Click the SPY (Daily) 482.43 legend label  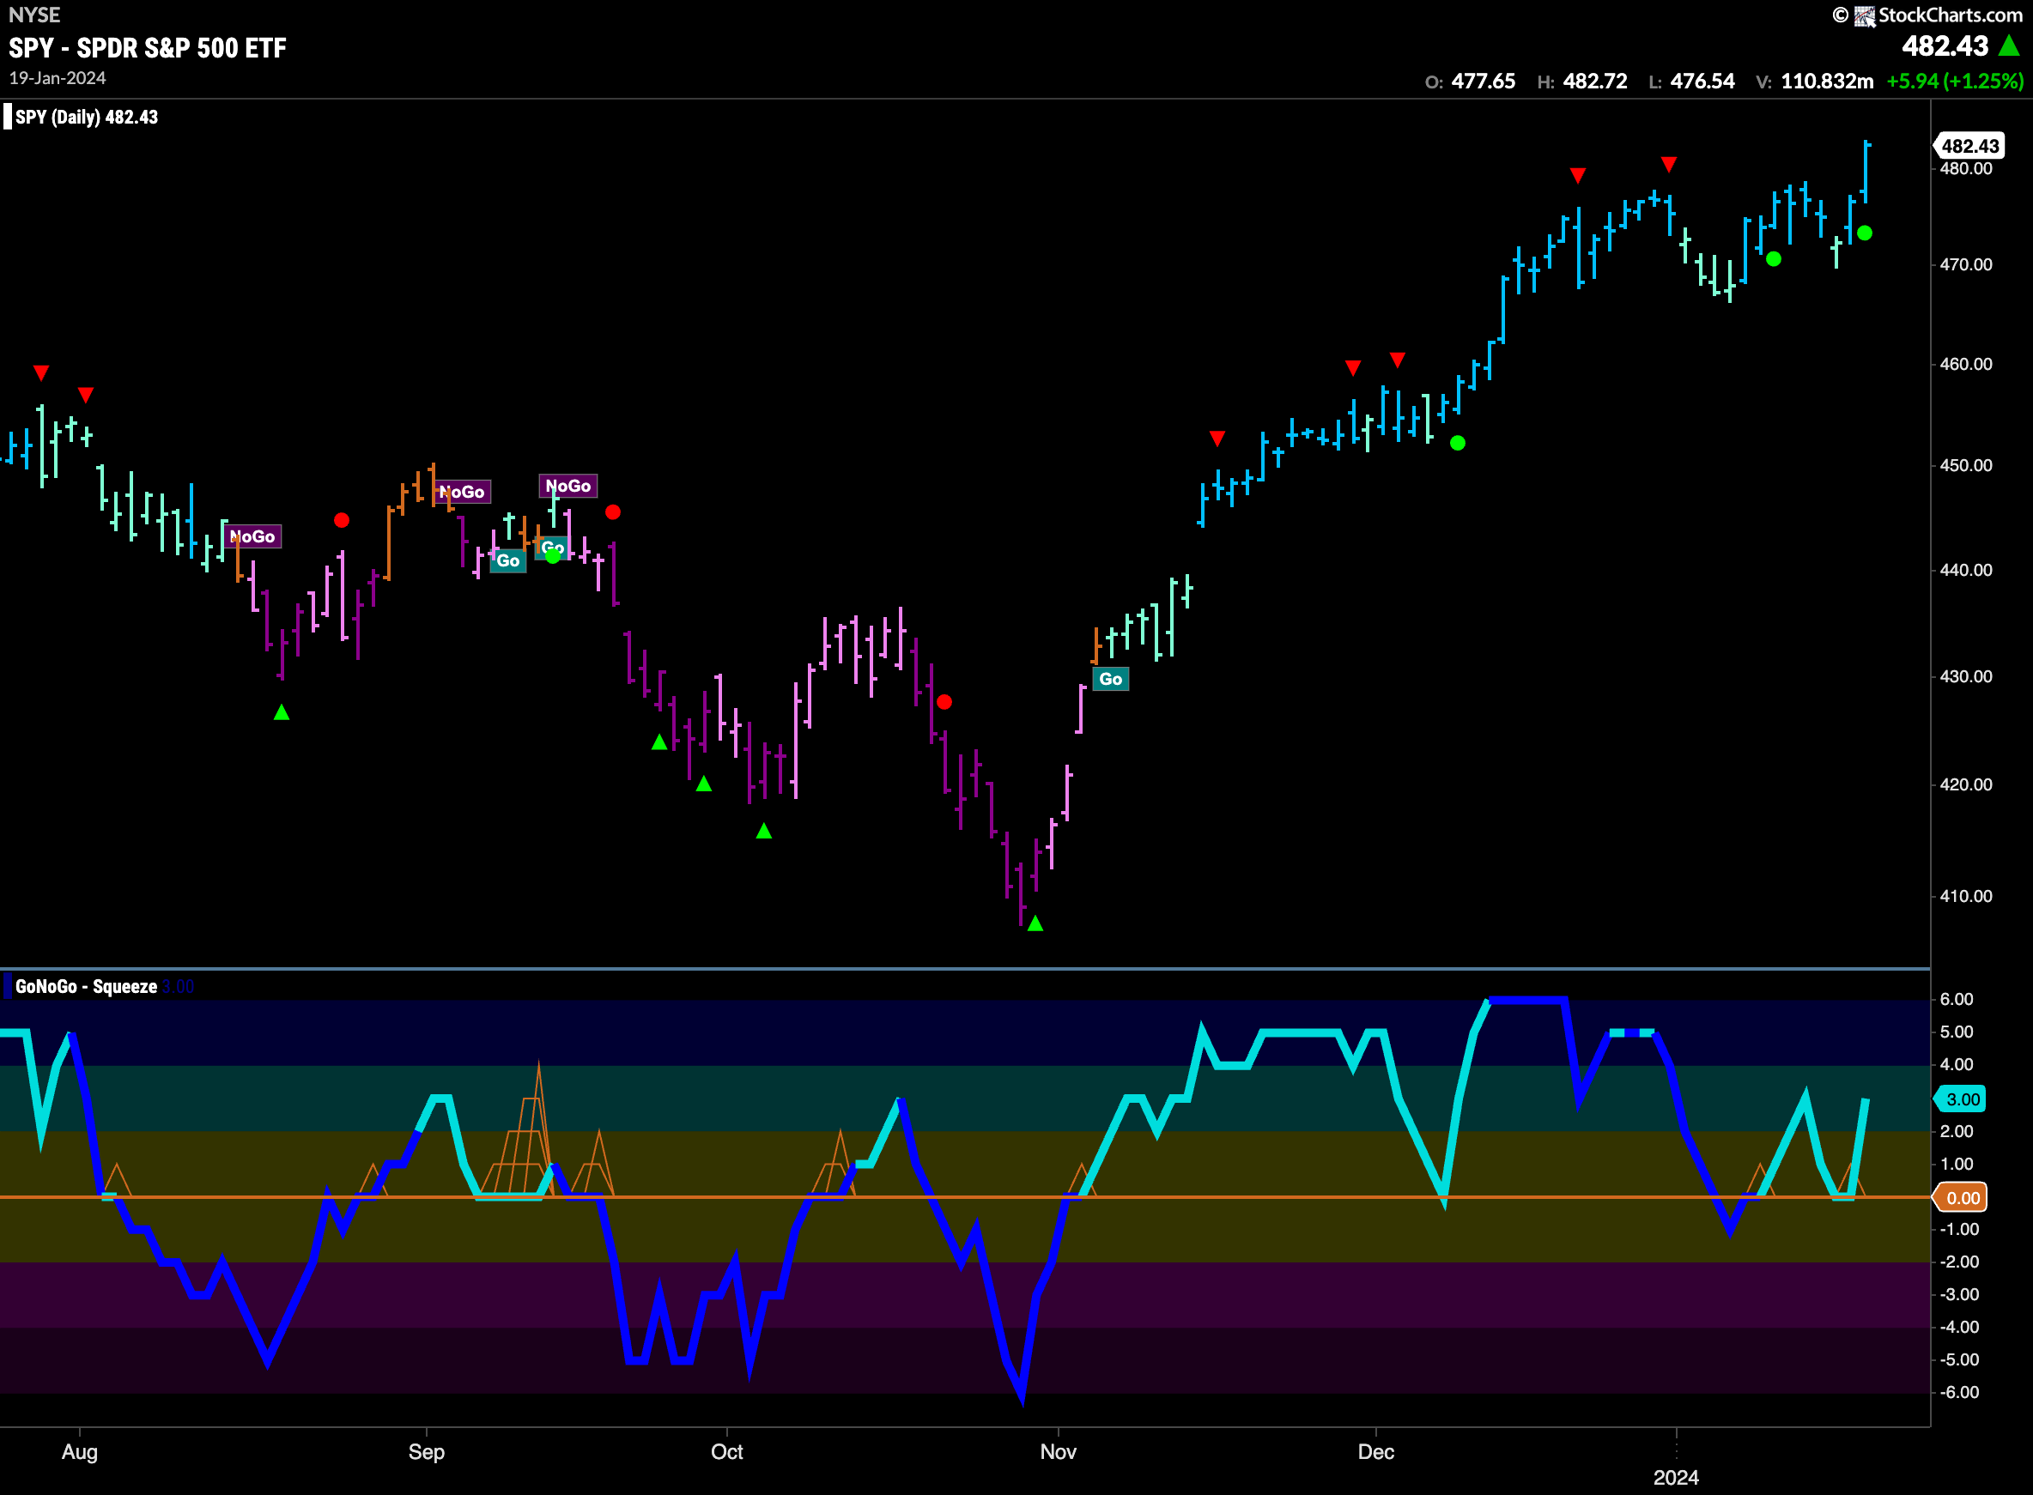pyautogui.click(x=86, y=118)
